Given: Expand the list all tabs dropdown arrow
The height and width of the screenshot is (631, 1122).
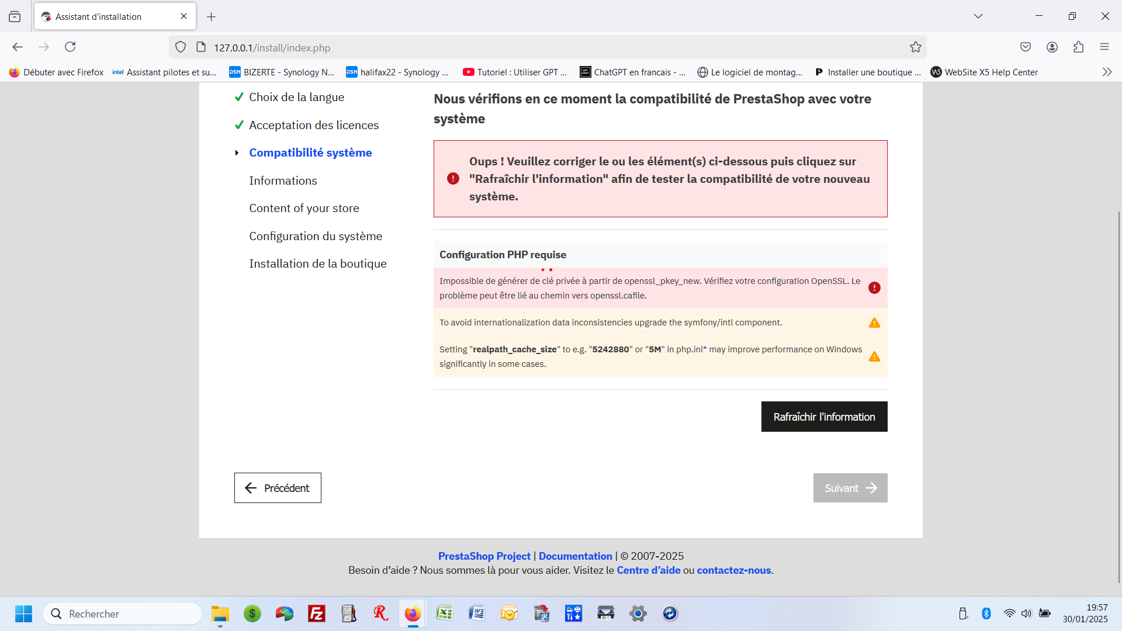Looking at the screenshot, I should tap(978, 16).
